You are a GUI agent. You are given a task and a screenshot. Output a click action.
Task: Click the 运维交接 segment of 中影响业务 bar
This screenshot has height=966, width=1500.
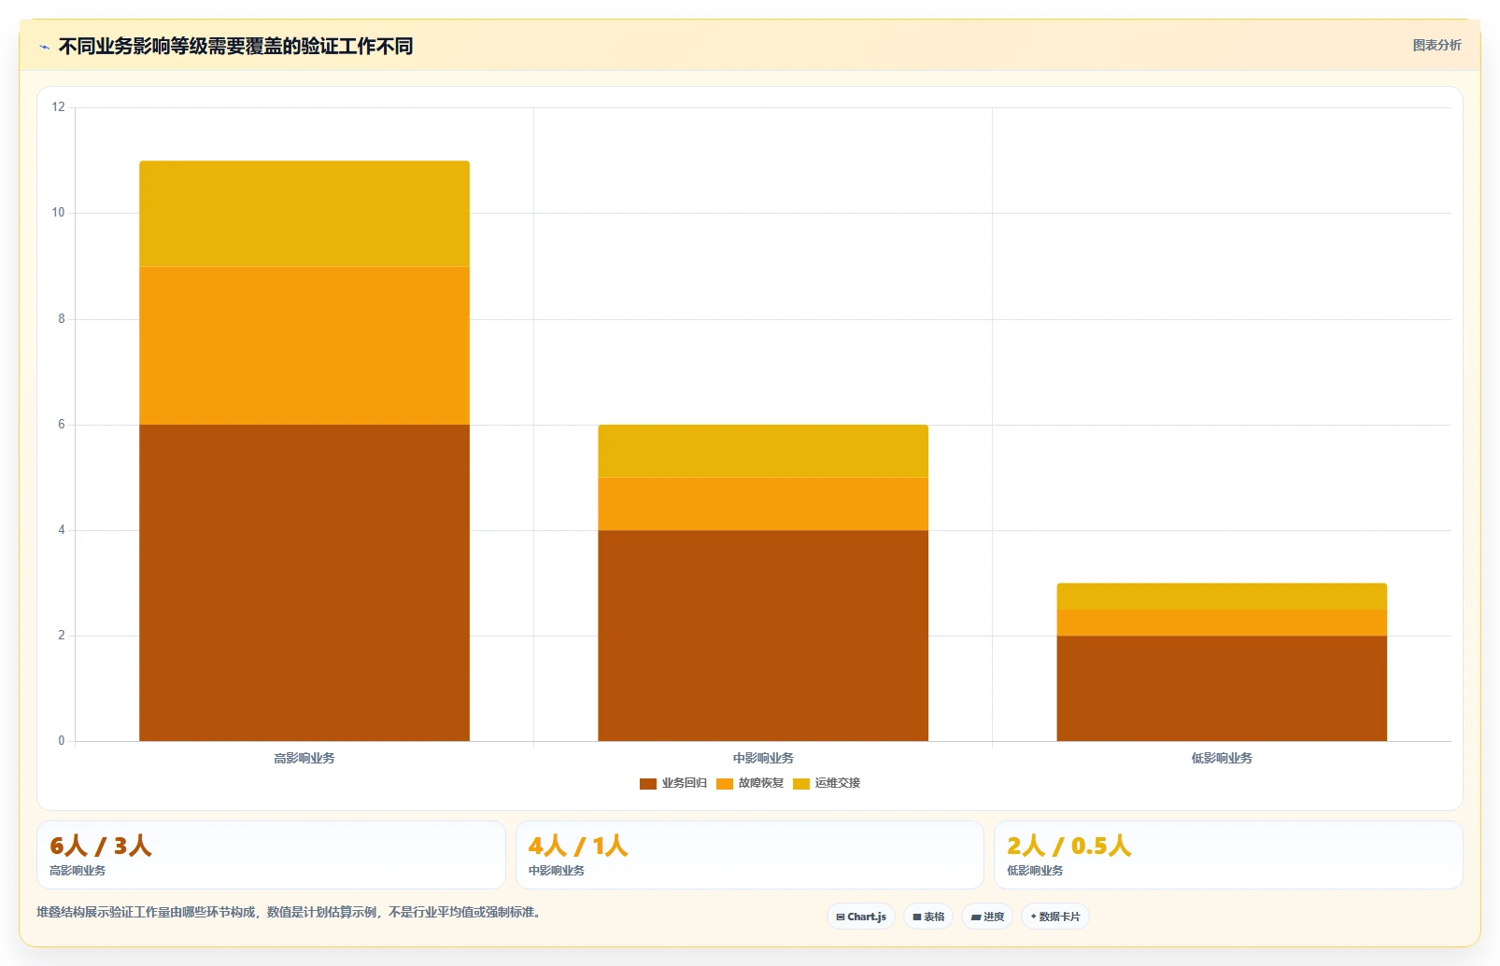[x=763, y=452]
